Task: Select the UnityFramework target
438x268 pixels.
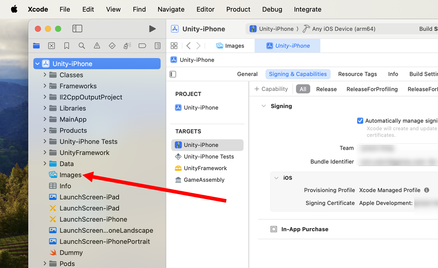Action: (x=201, y=168)
